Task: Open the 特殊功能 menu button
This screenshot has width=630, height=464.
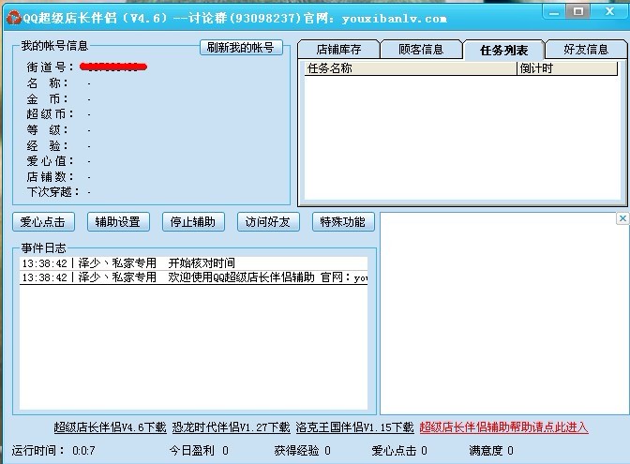Action: [x=343, y=222]
